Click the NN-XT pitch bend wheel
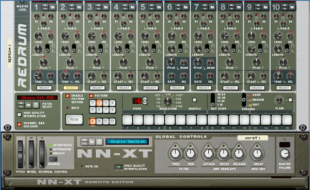Screen dimensions: 310x190 pos(20,154)
